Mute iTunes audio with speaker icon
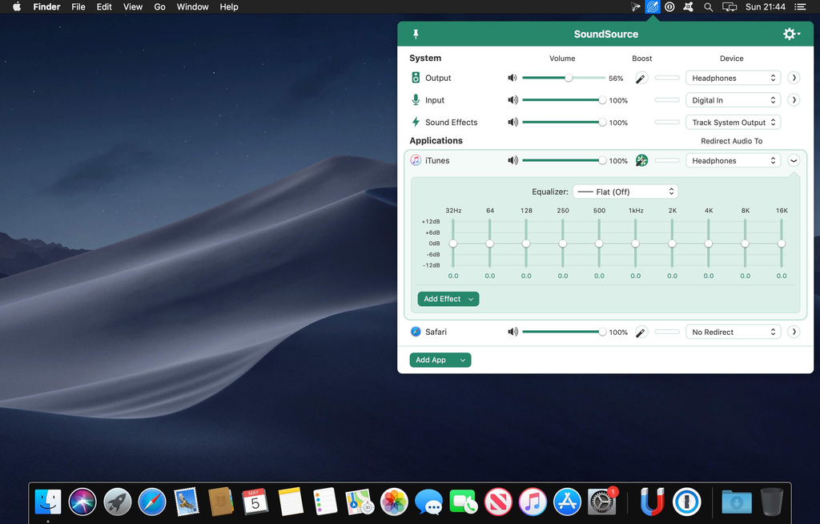 512,161
